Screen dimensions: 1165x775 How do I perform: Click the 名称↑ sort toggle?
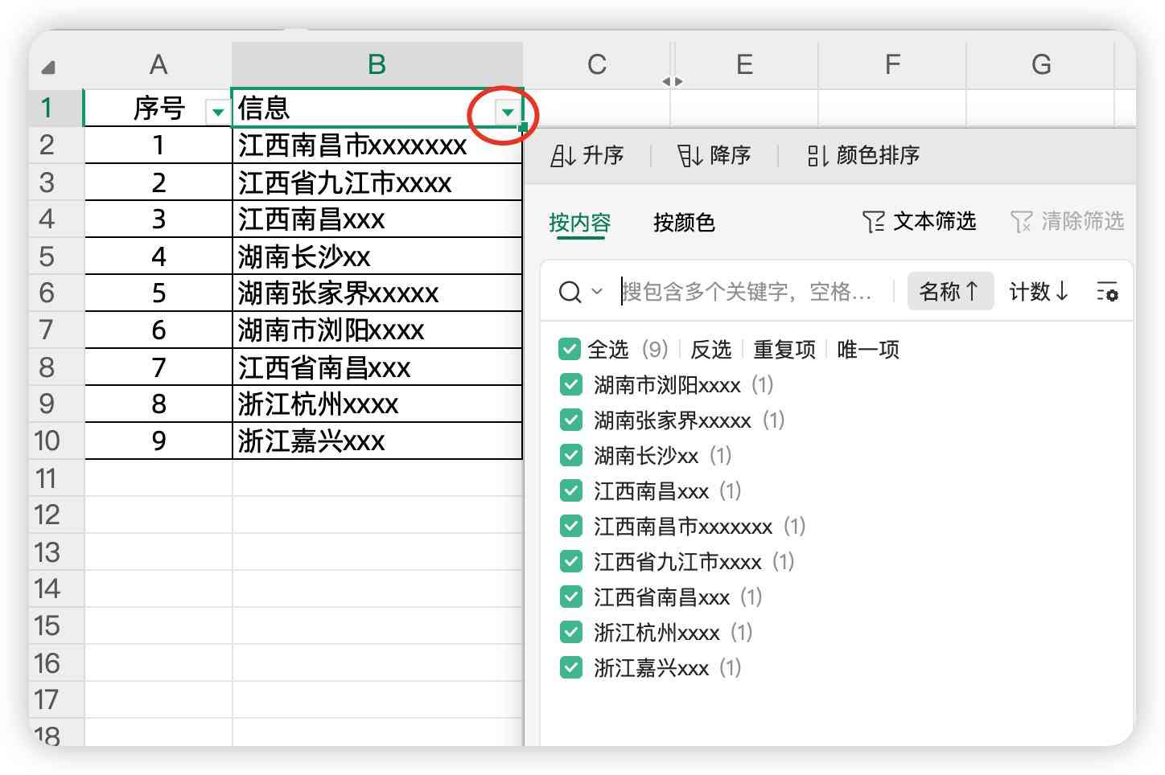point(950,291)
